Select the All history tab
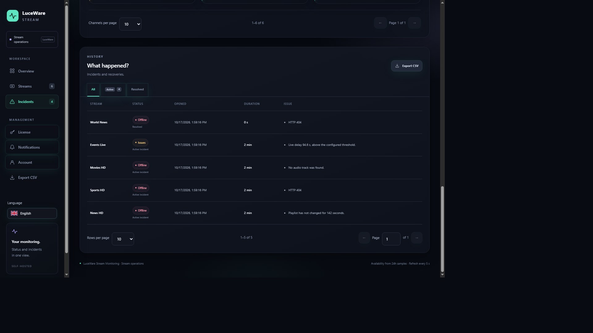The width and height of the screenshot is (593, 333). [x=93, y=90]
